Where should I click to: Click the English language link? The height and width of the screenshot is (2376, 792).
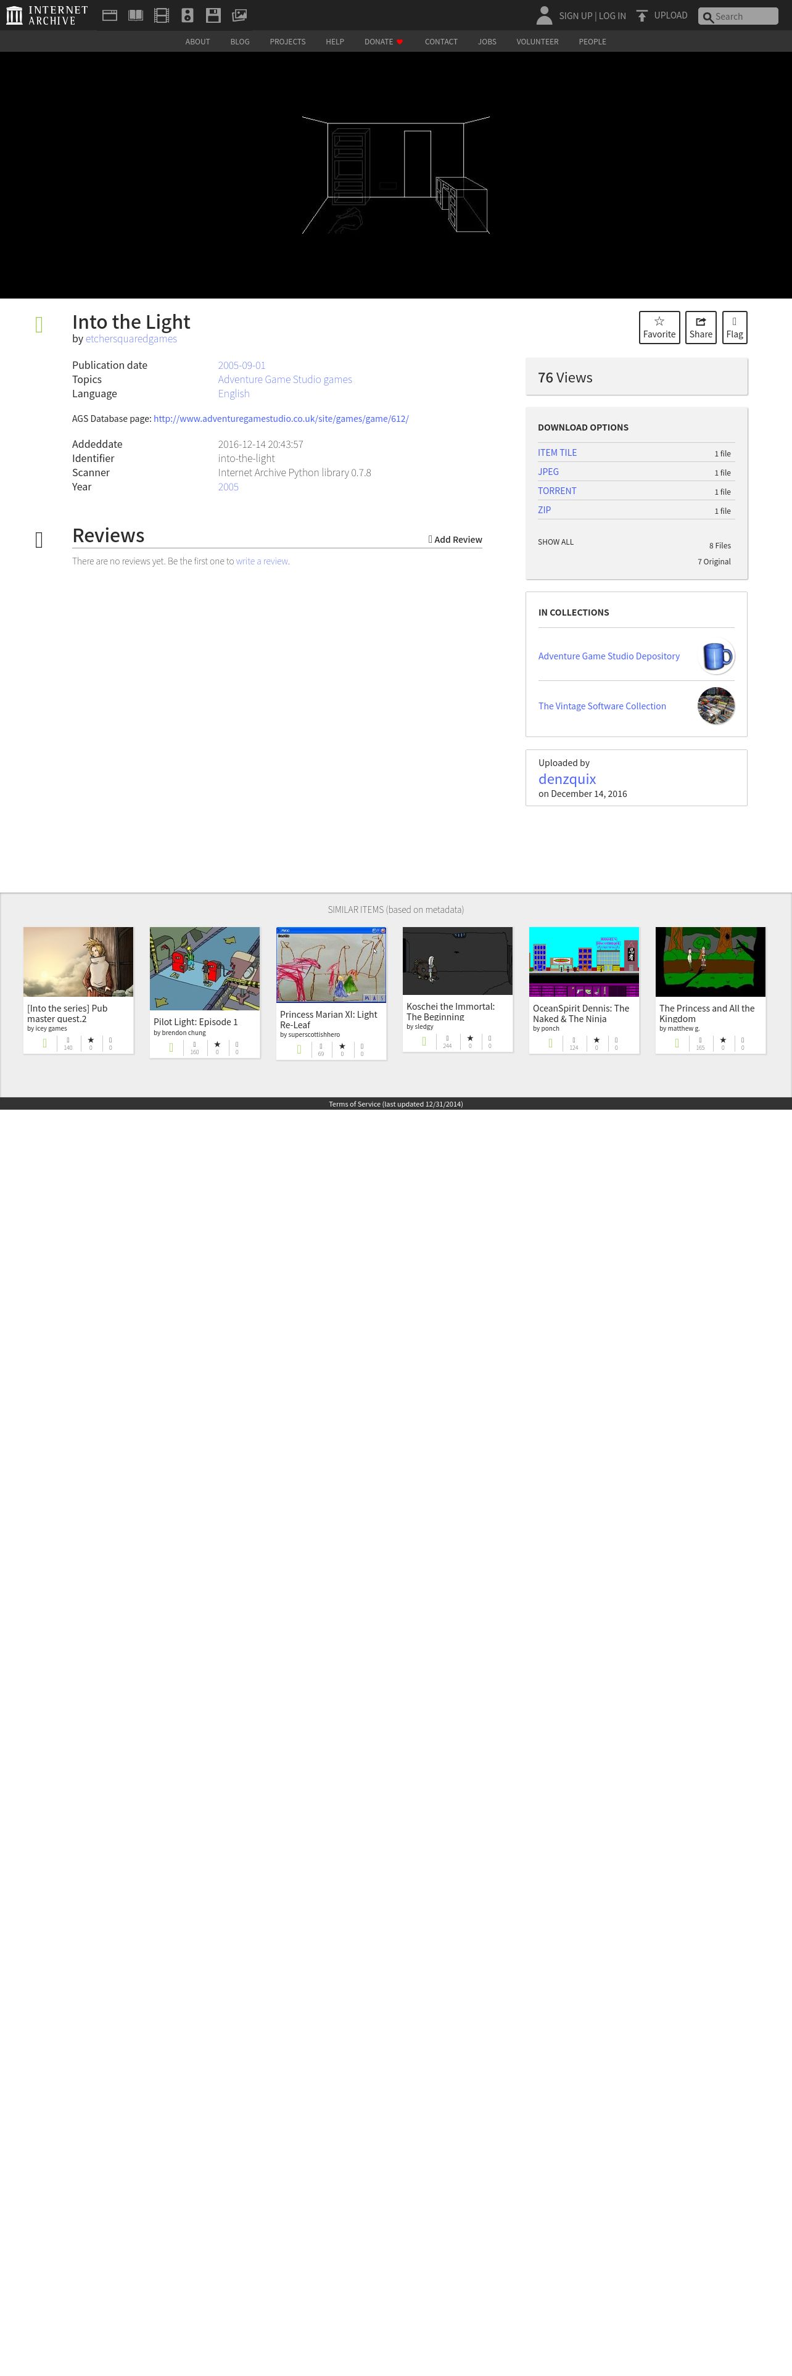click(233, 393)
